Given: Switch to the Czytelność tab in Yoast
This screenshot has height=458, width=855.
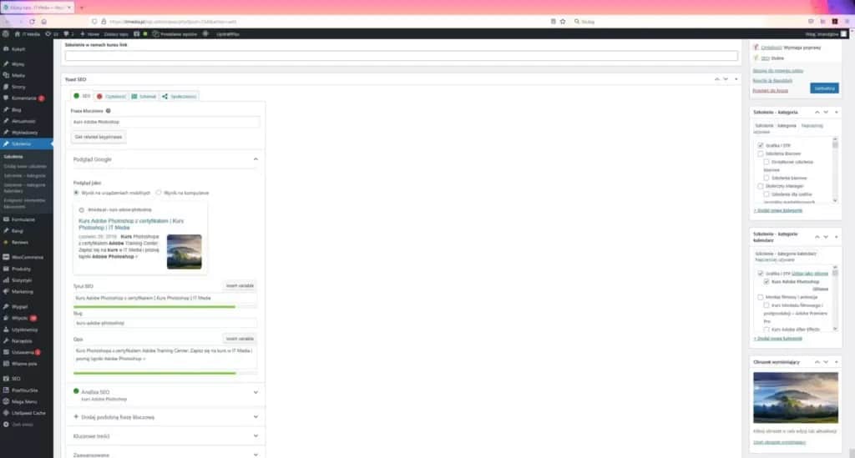Looking at the screenshot, I should (110, 96).
